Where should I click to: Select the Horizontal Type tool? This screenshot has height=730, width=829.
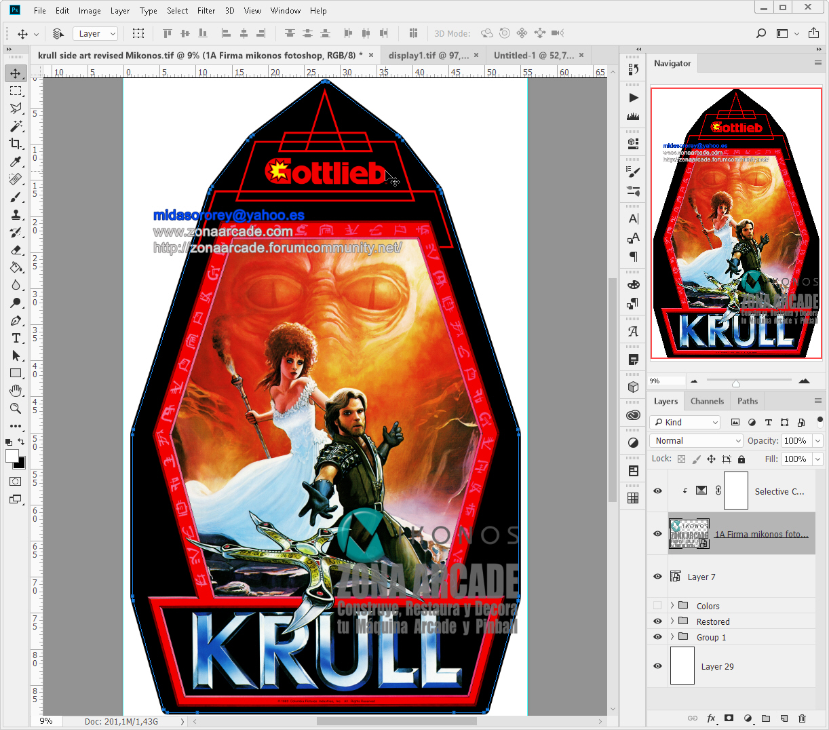[16, 338]
